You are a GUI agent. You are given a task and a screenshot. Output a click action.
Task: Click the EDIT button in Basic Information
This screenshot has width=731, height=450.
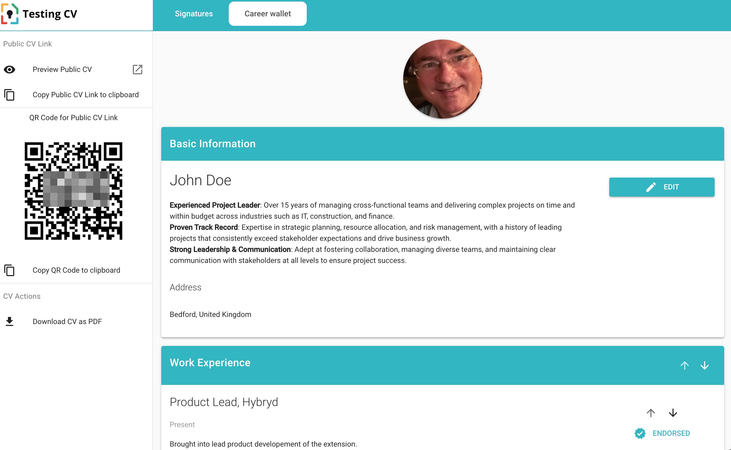coord(662,187)
